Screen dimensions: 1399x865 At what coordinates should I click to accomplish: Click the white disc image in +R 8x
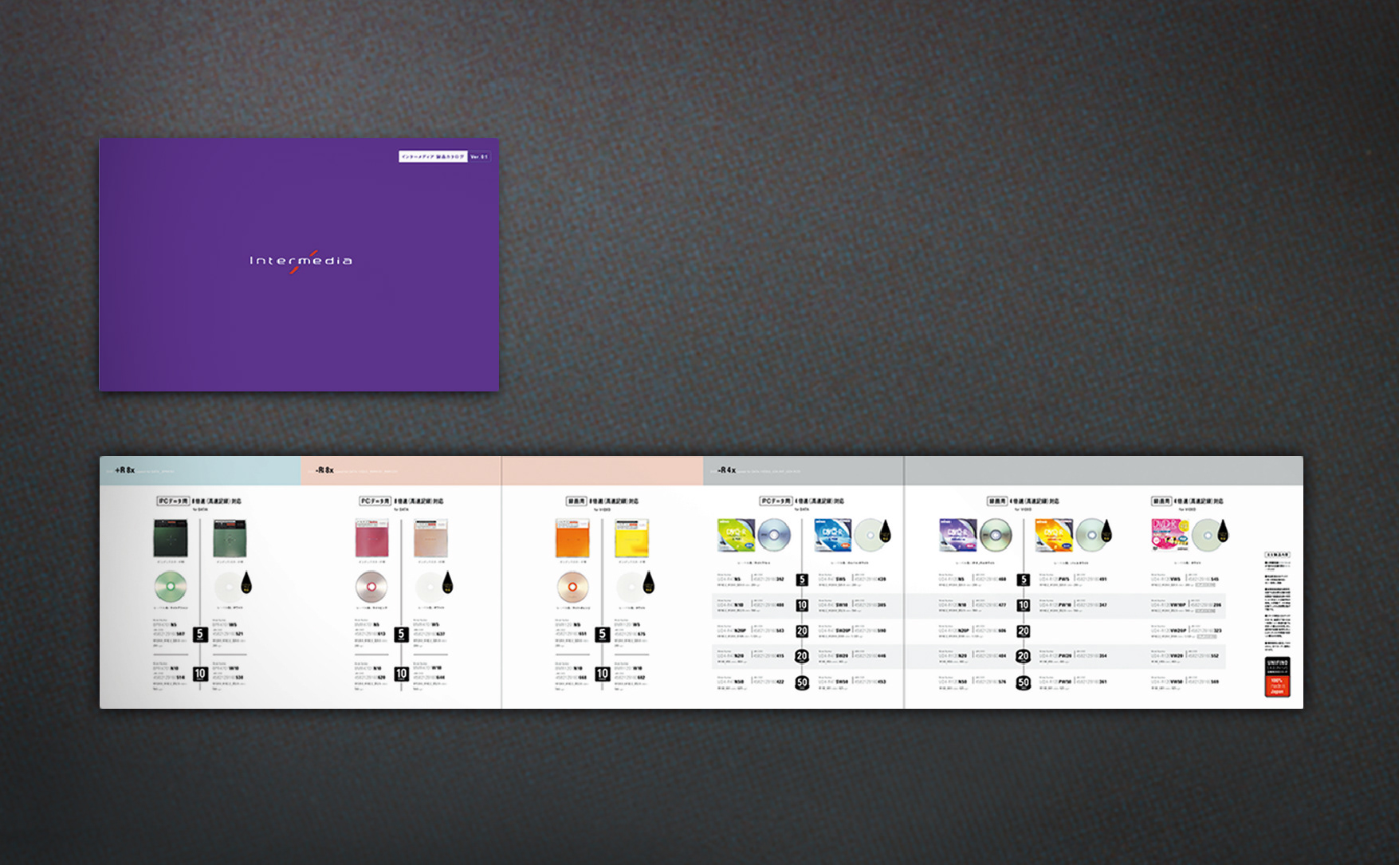tap(230, 588)
